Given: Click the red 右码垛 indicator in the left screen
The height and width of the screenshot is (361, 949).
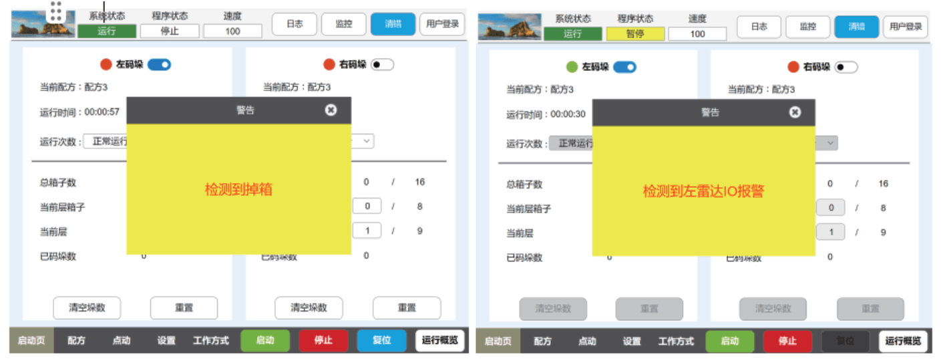Looking at the screenshot, I should 329,65.
